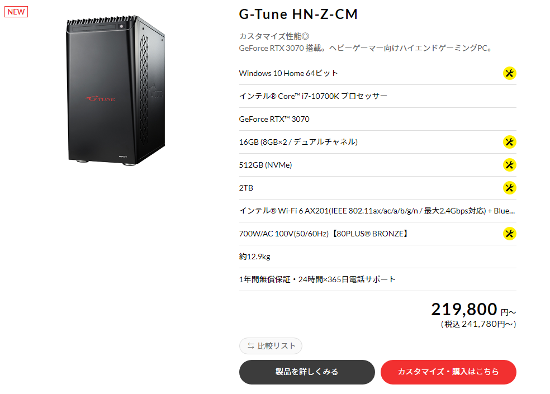Screen dimensions: 550x394
Task: Click the G-Tune tower PC product image
Action: [116, 90]
